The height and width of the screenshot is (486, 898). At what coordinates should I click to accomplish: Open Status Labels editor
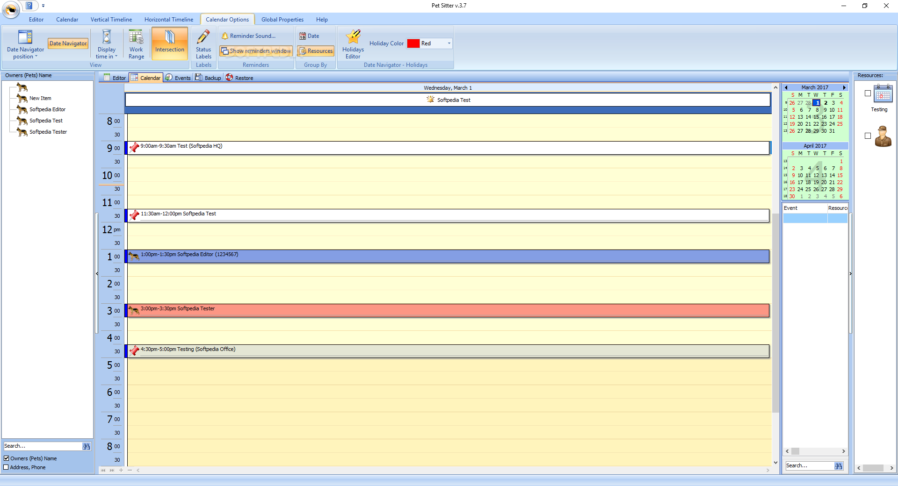(203, 44)
